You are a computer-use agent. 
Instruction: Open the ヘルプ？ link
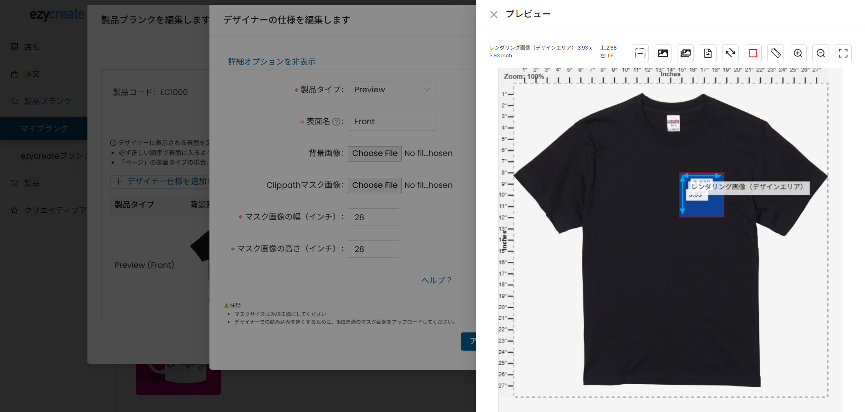pyautogui.click(x=436, y=280)
